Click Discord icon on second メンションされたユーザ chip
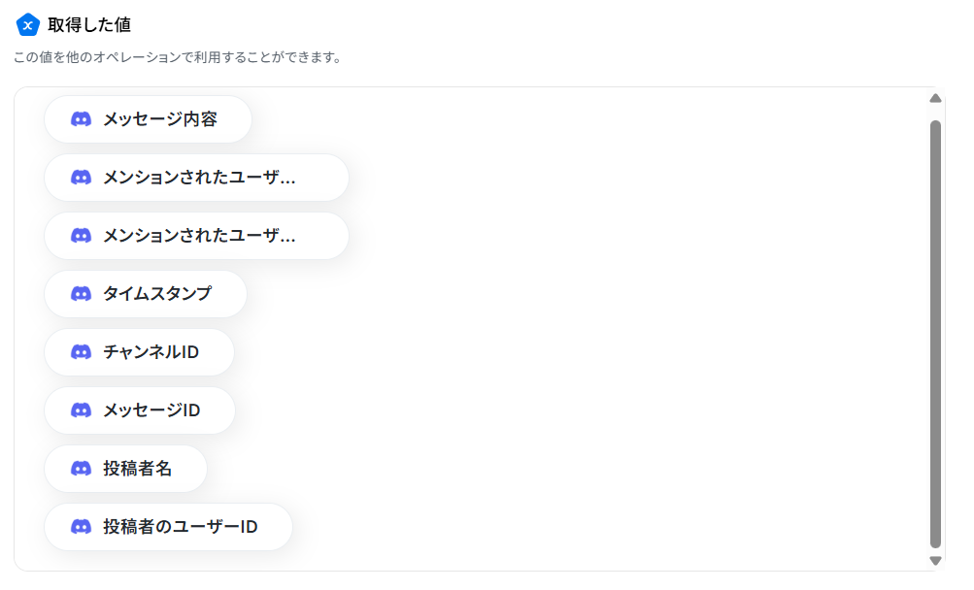 (x=81, y=236)
